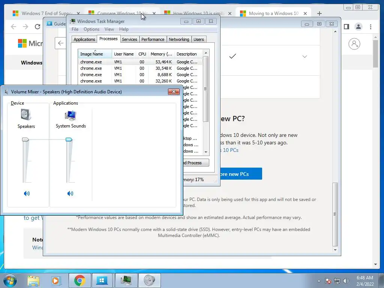The image size is (384, 288).
Task: Click Chrome forward navigation arrow
Action: click(25, 27)
